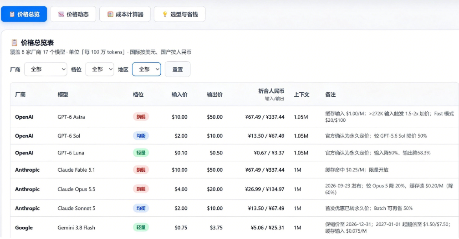Click the 输出价 column header

214,95
